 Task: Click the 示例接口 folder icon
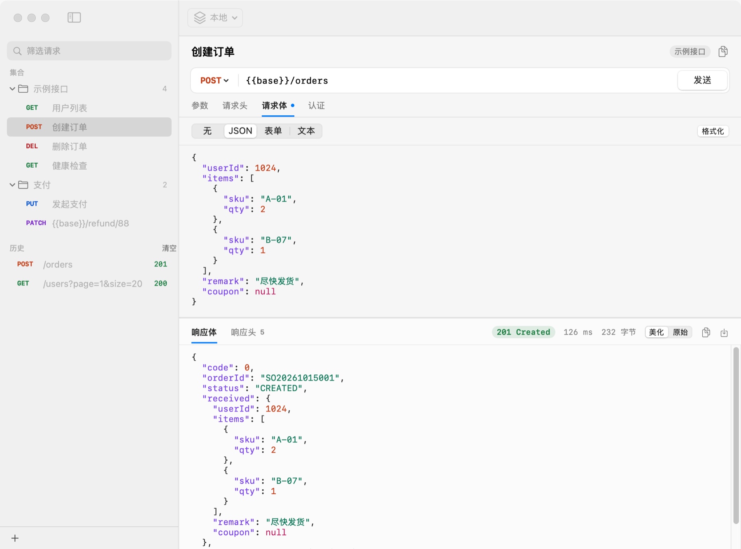tap(23, 89)
